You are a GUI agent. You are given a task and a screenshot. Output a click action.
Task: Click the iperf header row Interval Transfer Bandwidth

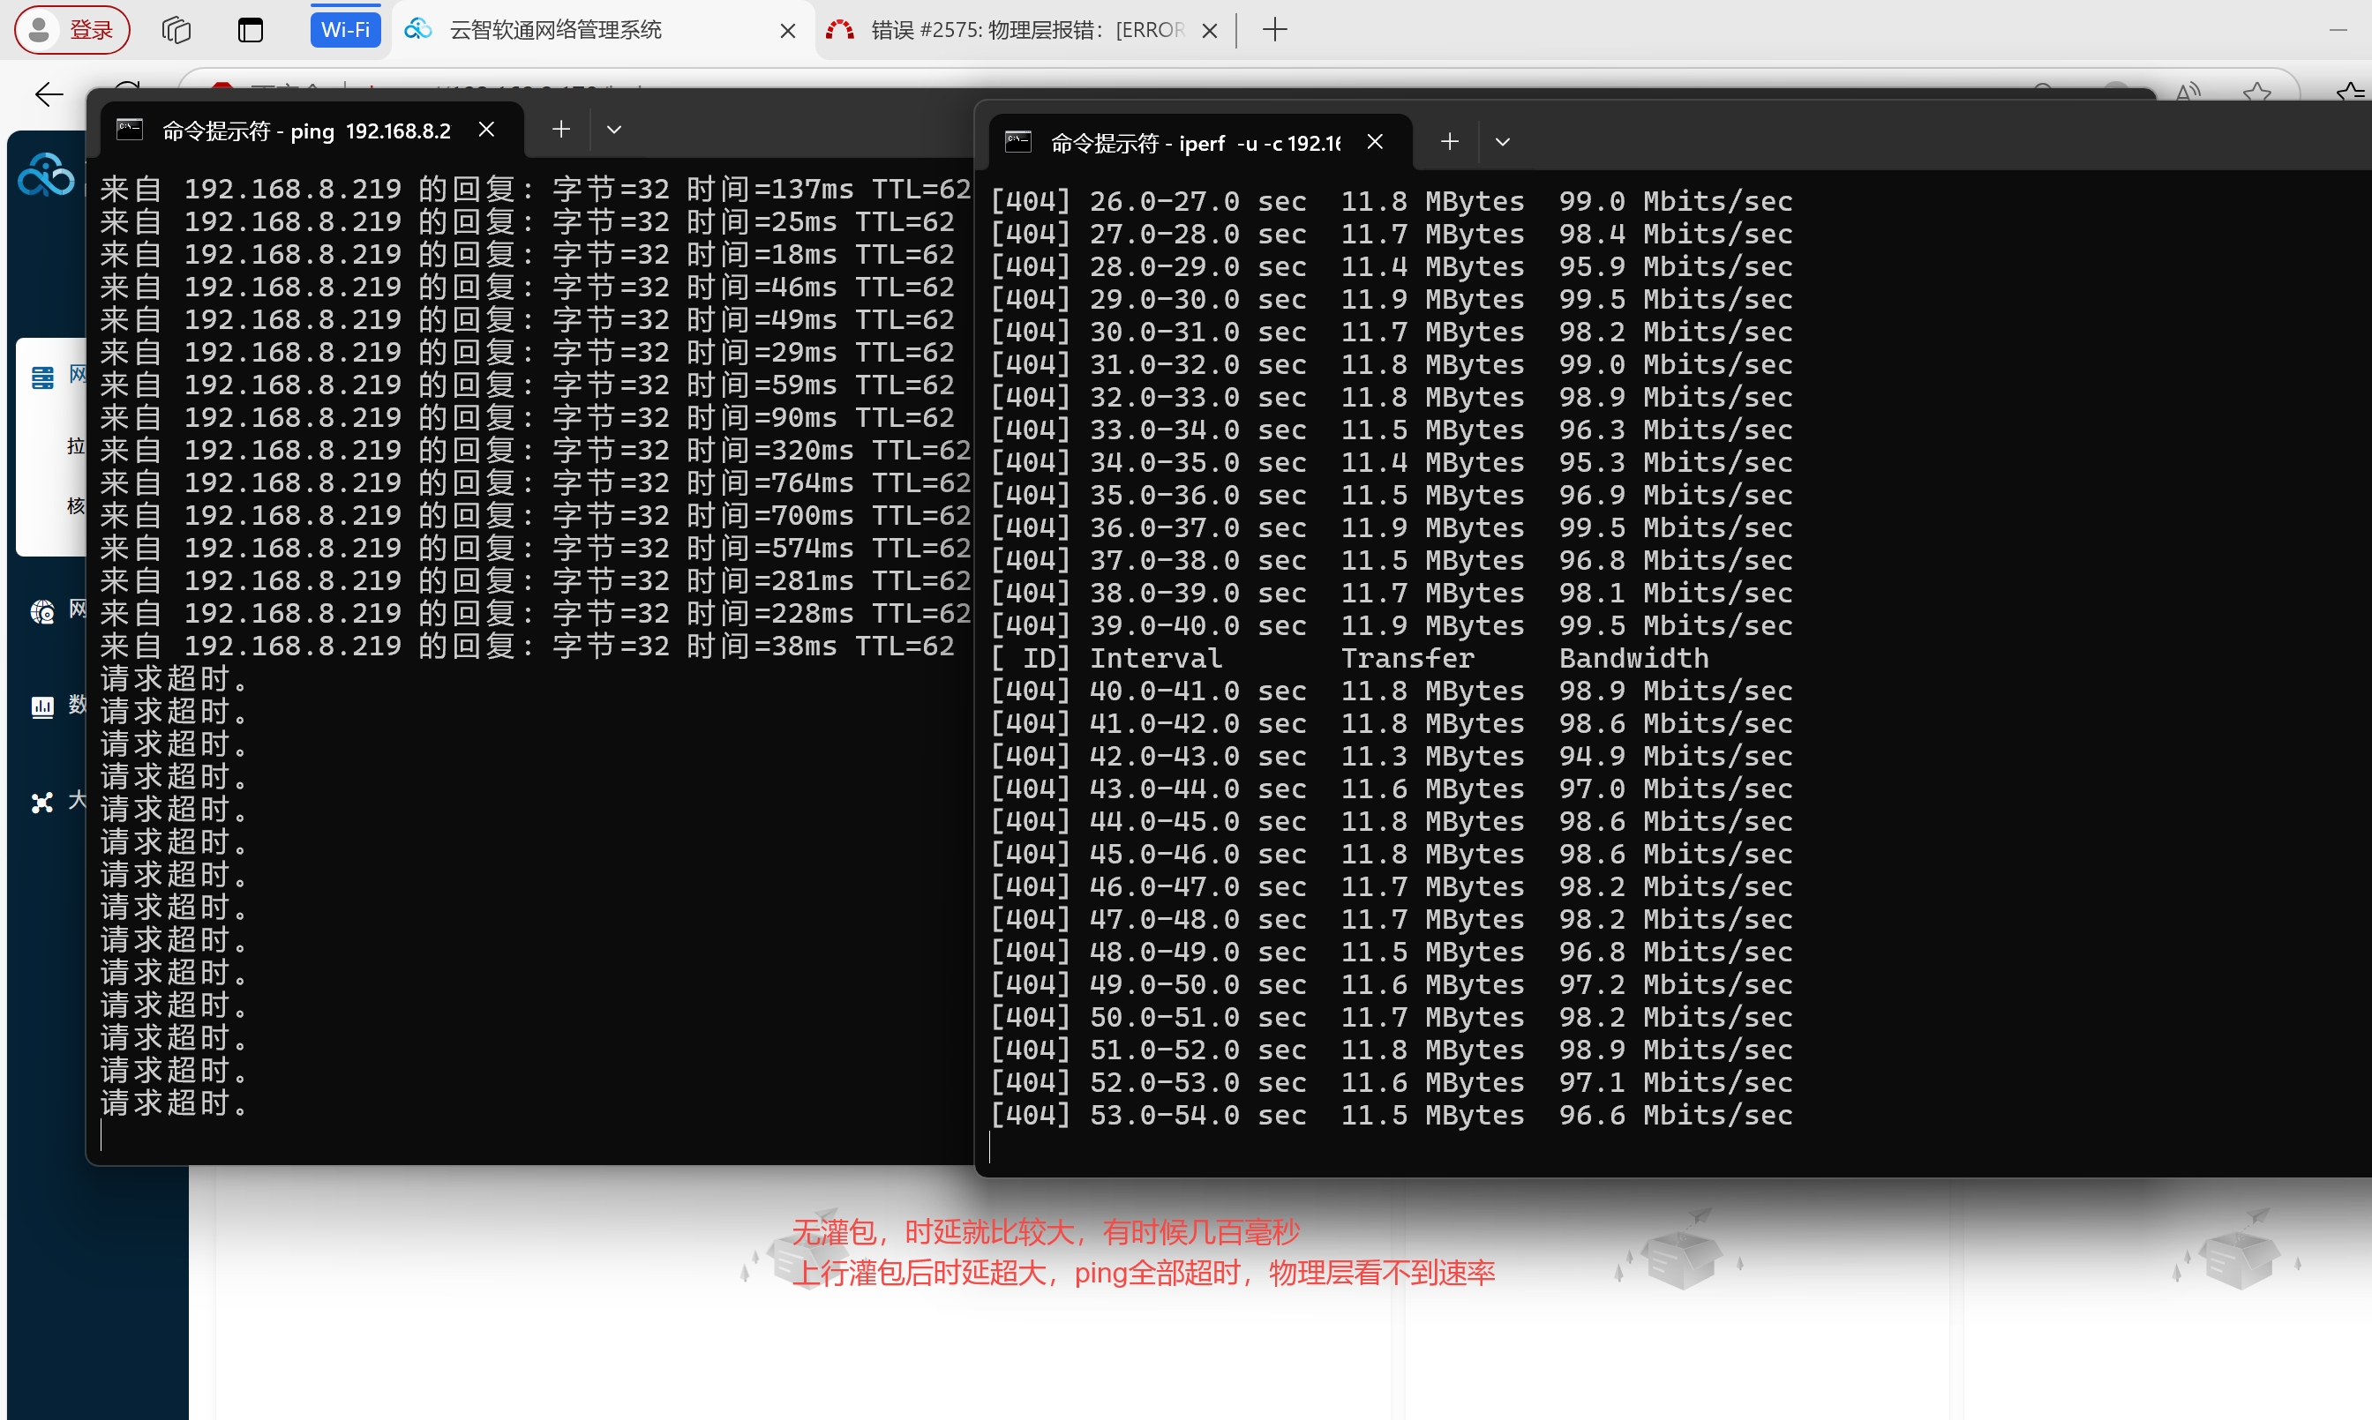(x=1349, y=658)
